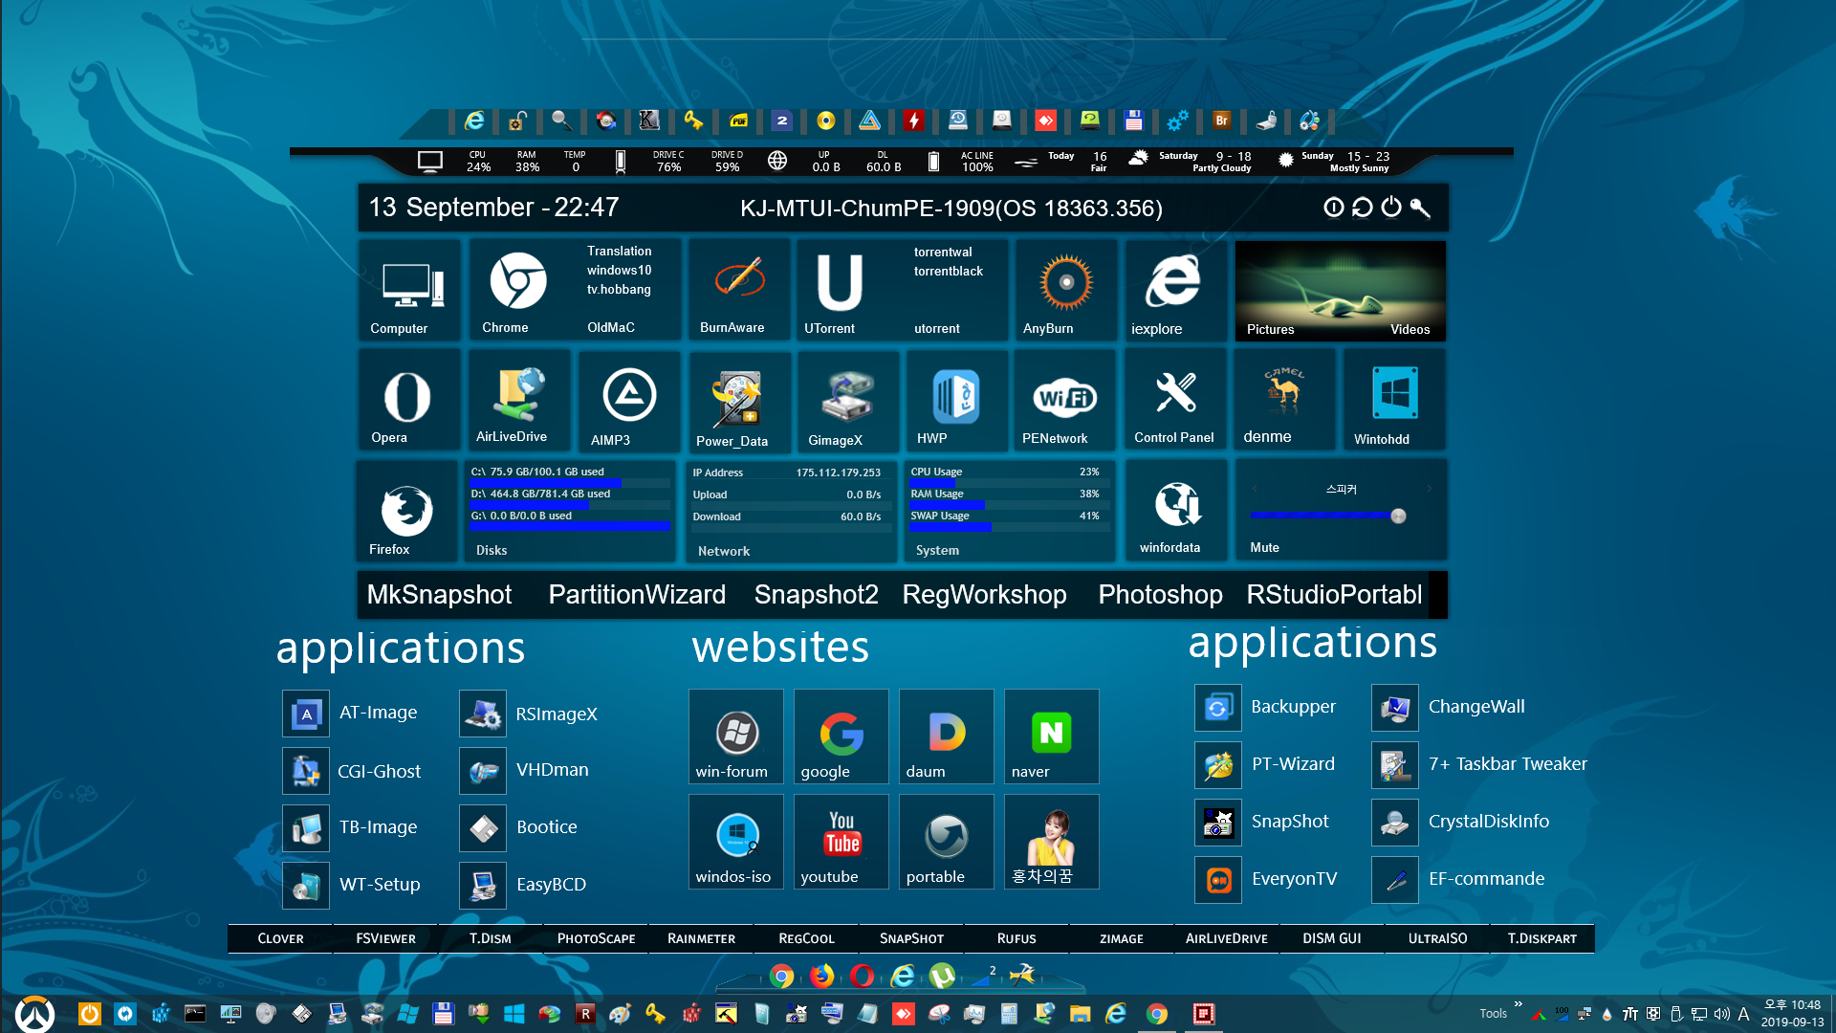The height and width of the screenshot is (1033, 1836).
Task: Click the magnifier search icon in top toolbar
Action: (x=561, y=121)
